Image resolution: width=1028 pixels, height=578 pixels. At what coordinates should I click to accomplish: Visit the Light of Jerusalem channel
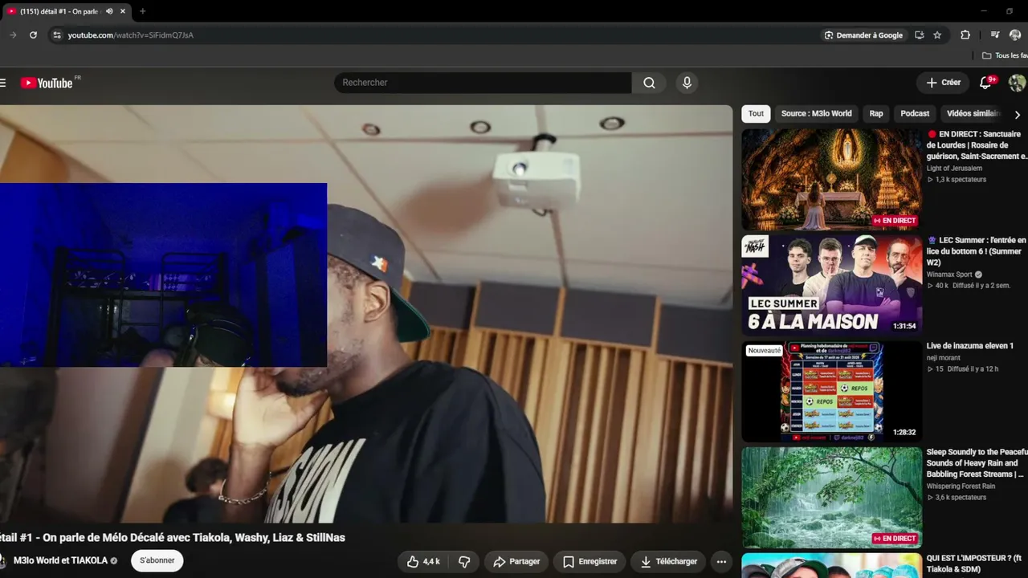(x=954, y=169)
